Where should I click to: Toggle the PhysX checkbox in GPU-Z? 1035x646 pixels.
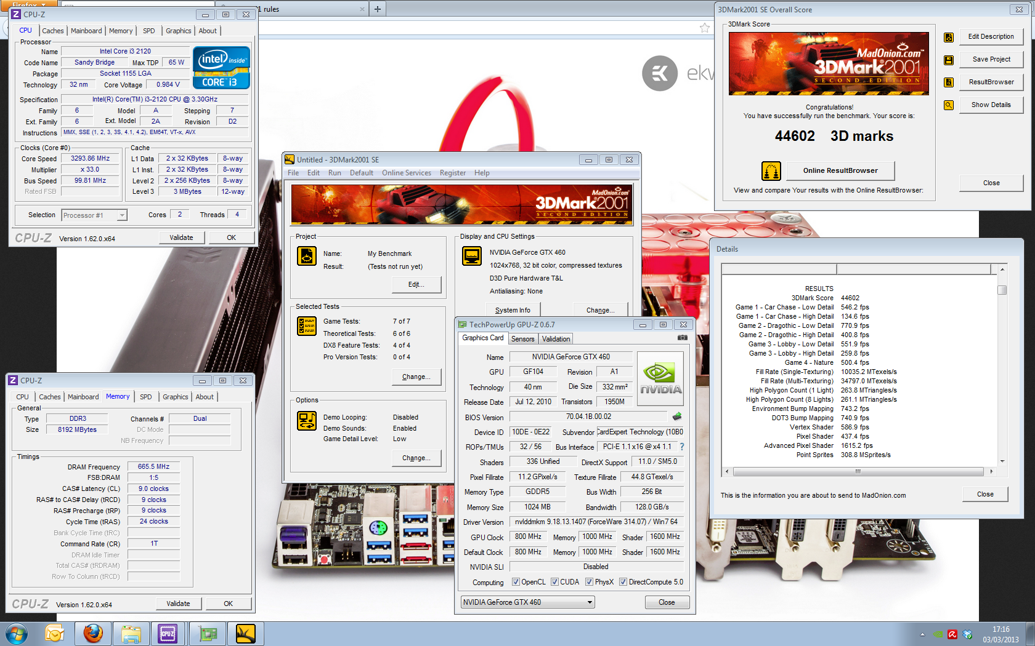tap(589, 582)
